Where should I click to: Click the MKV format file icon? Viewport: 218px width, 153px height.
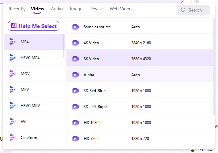tap(13, 89)
